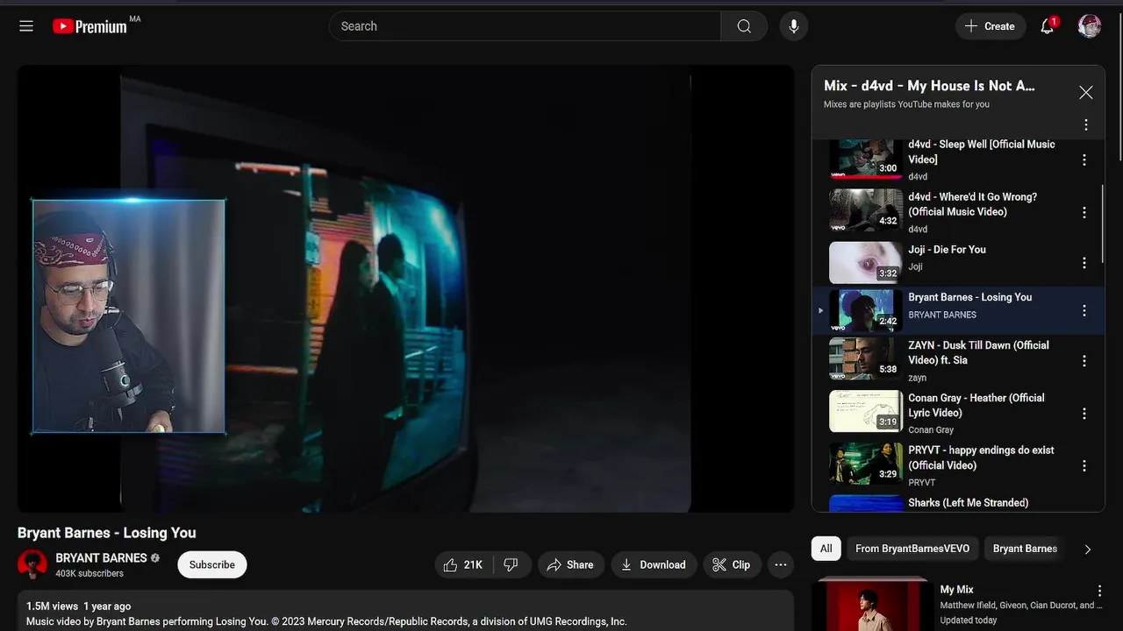The image size is (1123, 631).
Task: Click the My Mix title text
Action: click(x=956, y=590)
